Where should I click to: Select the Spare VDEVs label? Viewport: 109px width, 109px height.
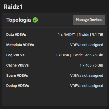(17, 75)
